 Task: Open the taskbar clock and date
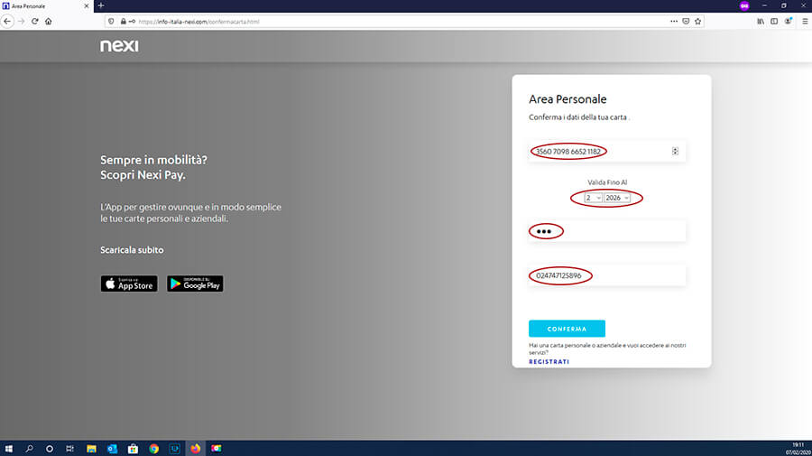point(798,449)
